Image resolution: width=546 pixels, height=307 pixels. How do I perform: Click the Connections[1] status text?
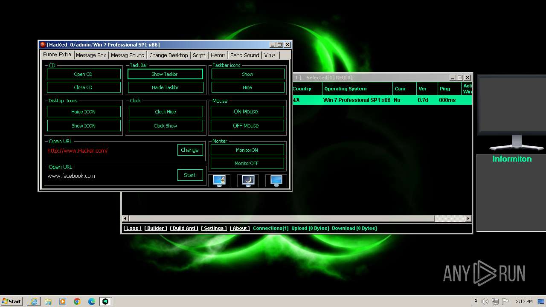(x=270, y=229)
